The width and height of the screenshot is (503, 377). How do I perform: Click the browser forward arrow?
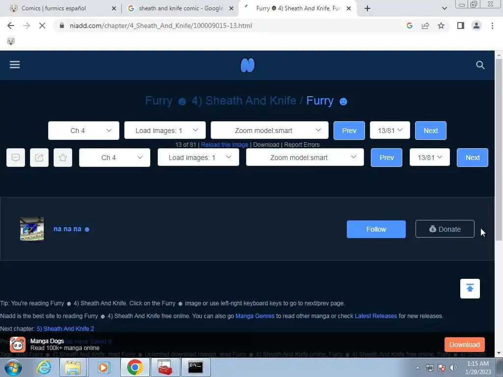(27, 26)
